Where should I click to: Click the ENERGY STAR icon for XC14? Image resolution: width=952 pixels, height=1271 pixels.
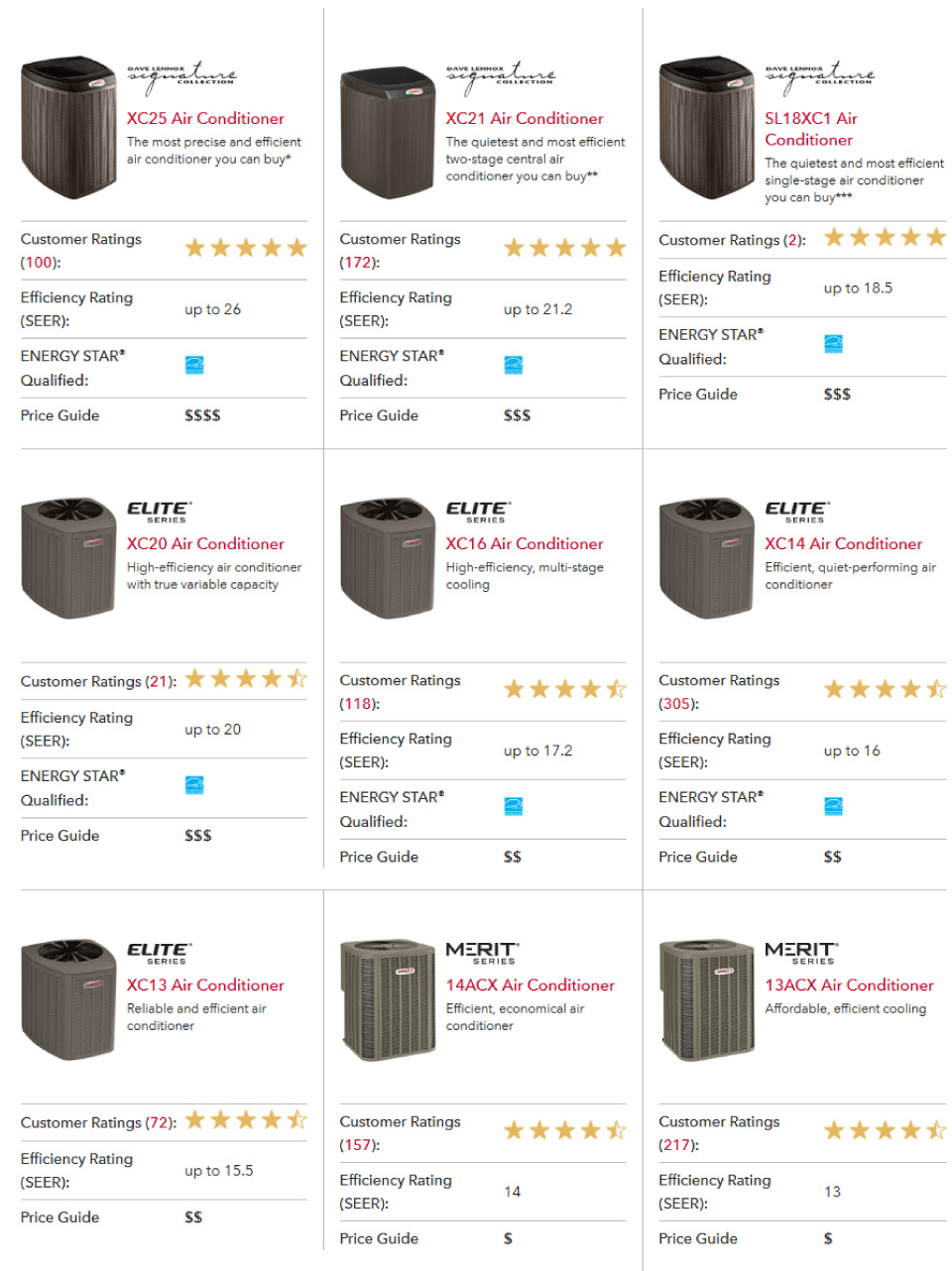point(834,806)
